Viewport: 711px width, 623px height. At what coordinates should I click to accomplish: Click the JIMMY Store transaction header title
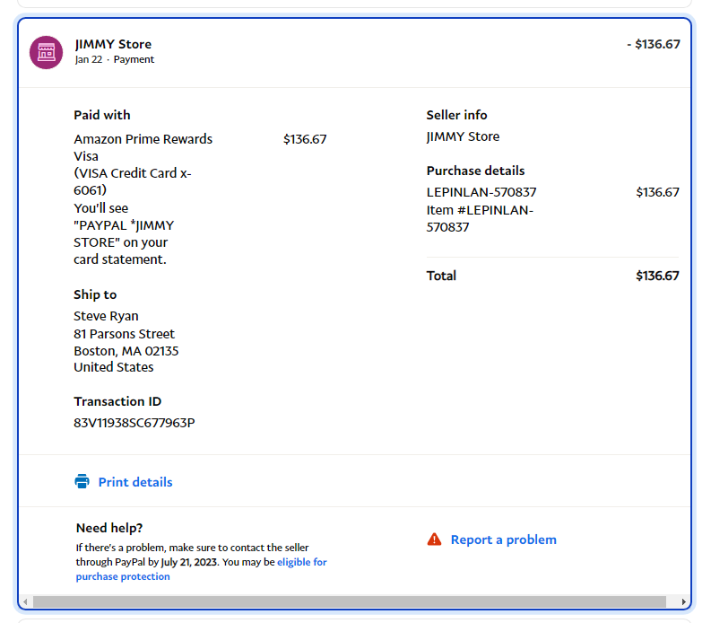(x=113, y=44)
